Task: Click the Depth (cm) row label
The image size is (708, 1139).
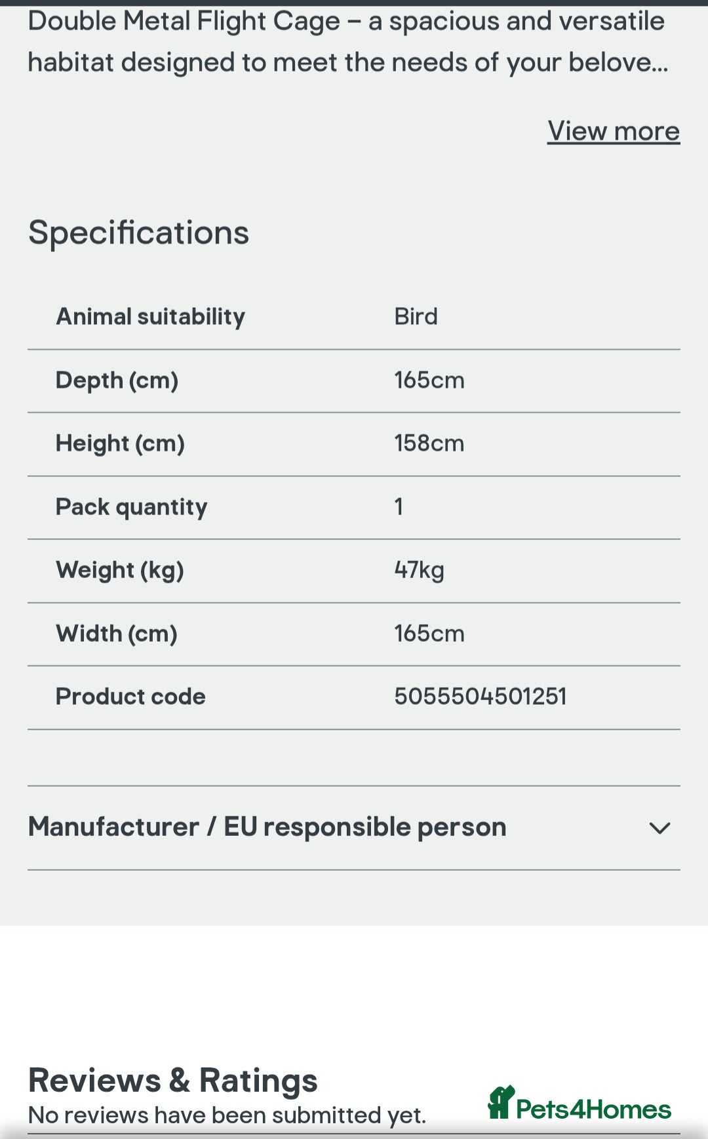Action: click(117, 381)
